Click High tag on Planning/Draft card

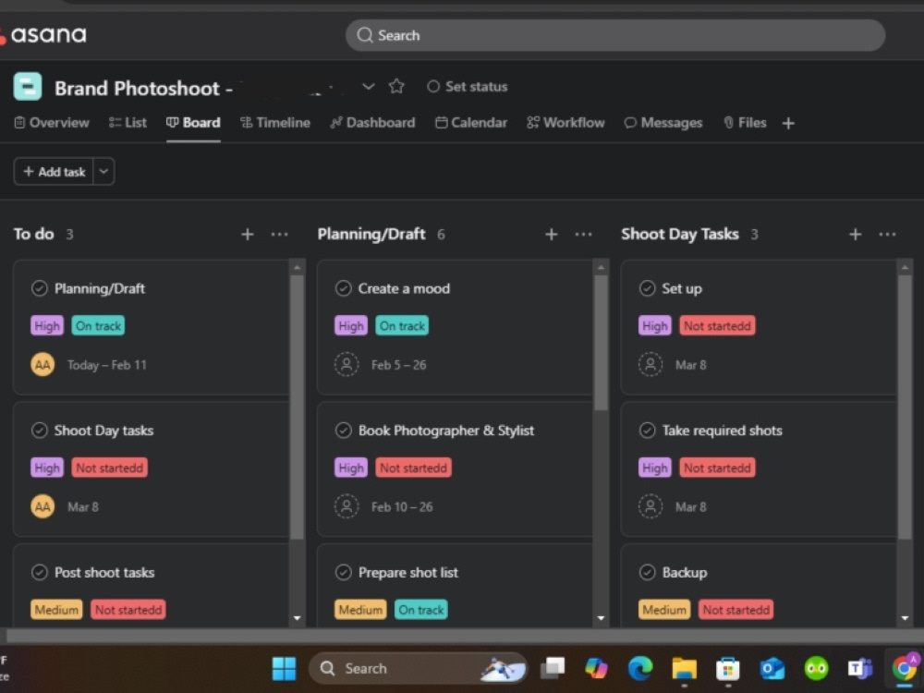(47, 326)
